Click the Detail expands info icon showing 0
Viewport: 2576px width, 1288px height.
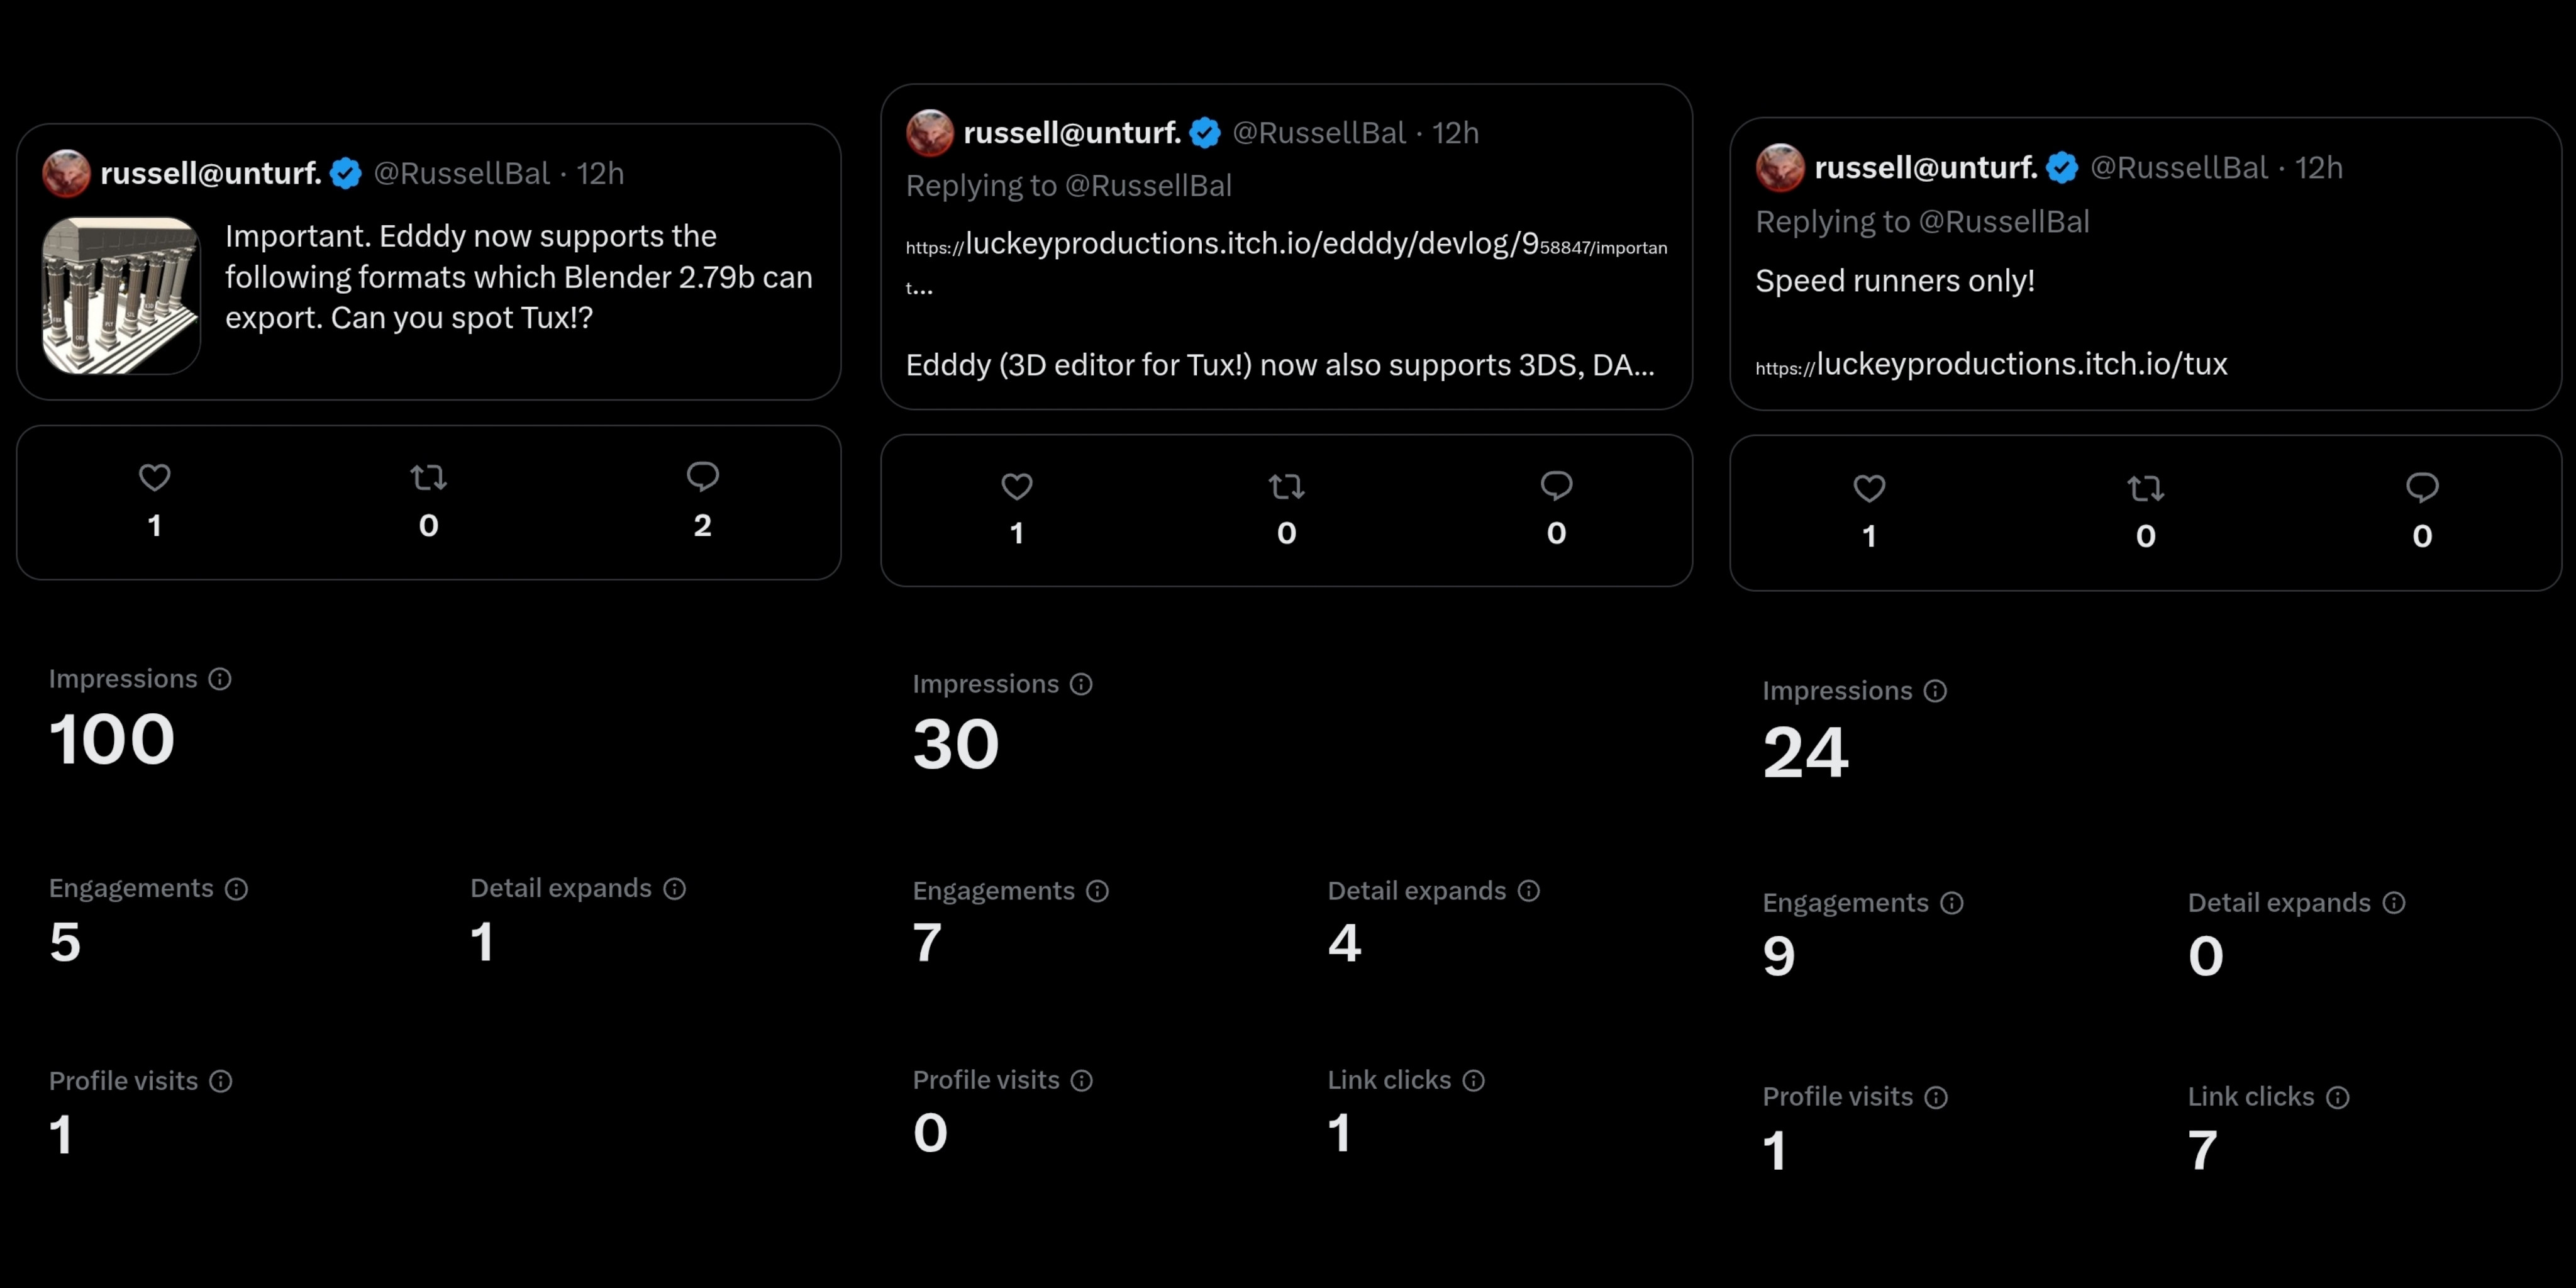(2394, 902)
